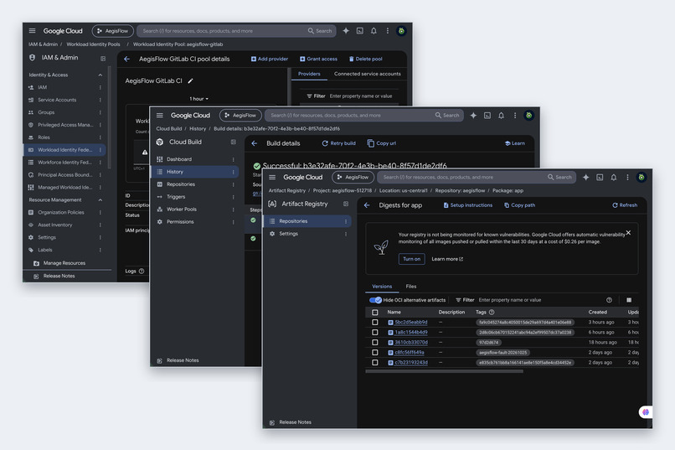Click the help icon next to Logs
This screenshot has width=675, height=450.
point(142,271)
